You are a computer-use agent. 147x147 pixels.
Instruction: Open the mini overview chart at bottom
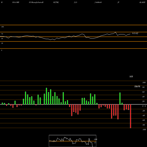pyautogui.click(x=73, y=141)
